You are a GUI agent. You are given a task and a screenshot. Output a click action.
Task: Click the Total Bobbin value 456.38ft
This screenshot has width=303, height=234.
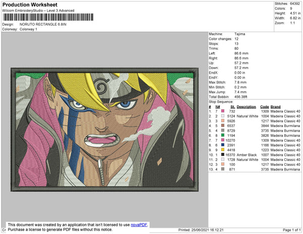(x=241, y=97)
